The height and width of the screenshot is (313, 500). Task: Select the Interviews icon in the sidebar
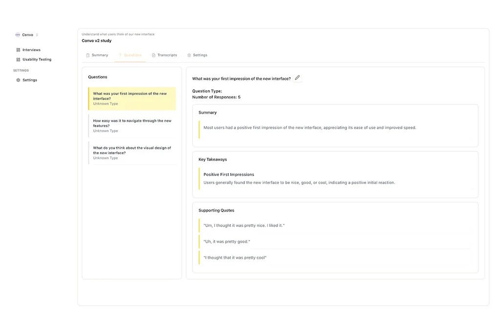(18, 50)
